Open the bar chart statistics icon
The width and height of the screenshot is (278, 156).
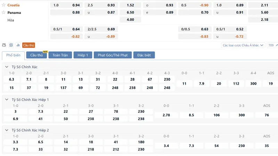pos(18,45)
